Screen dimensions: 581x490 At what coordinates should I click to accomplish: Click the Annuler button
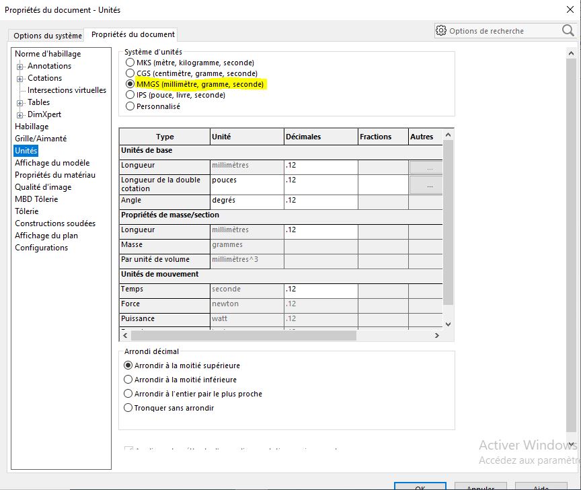pyautogui.click(x=481, y=486)
